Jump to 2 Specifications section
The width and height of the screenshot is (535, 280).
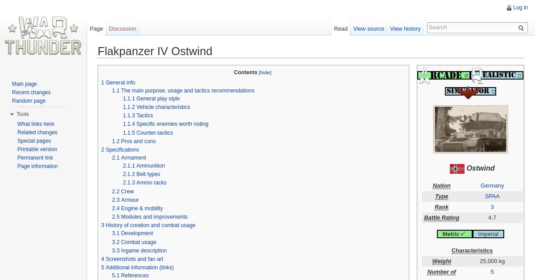[120, 150]
